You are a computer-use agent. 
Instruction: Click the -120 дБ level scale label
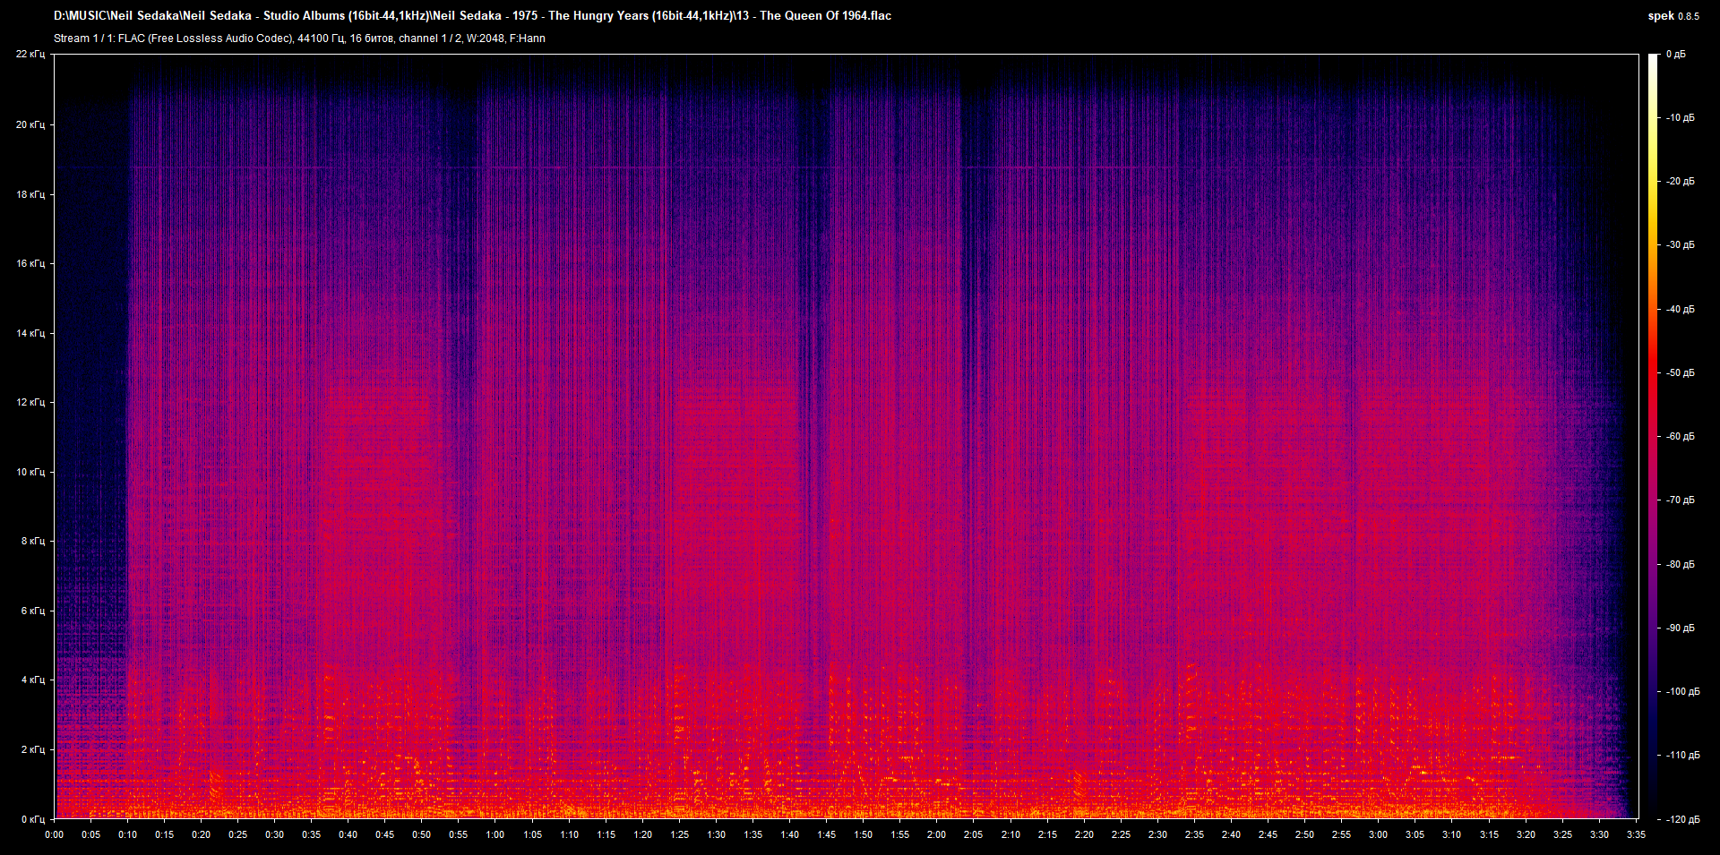pos(1682,819)
